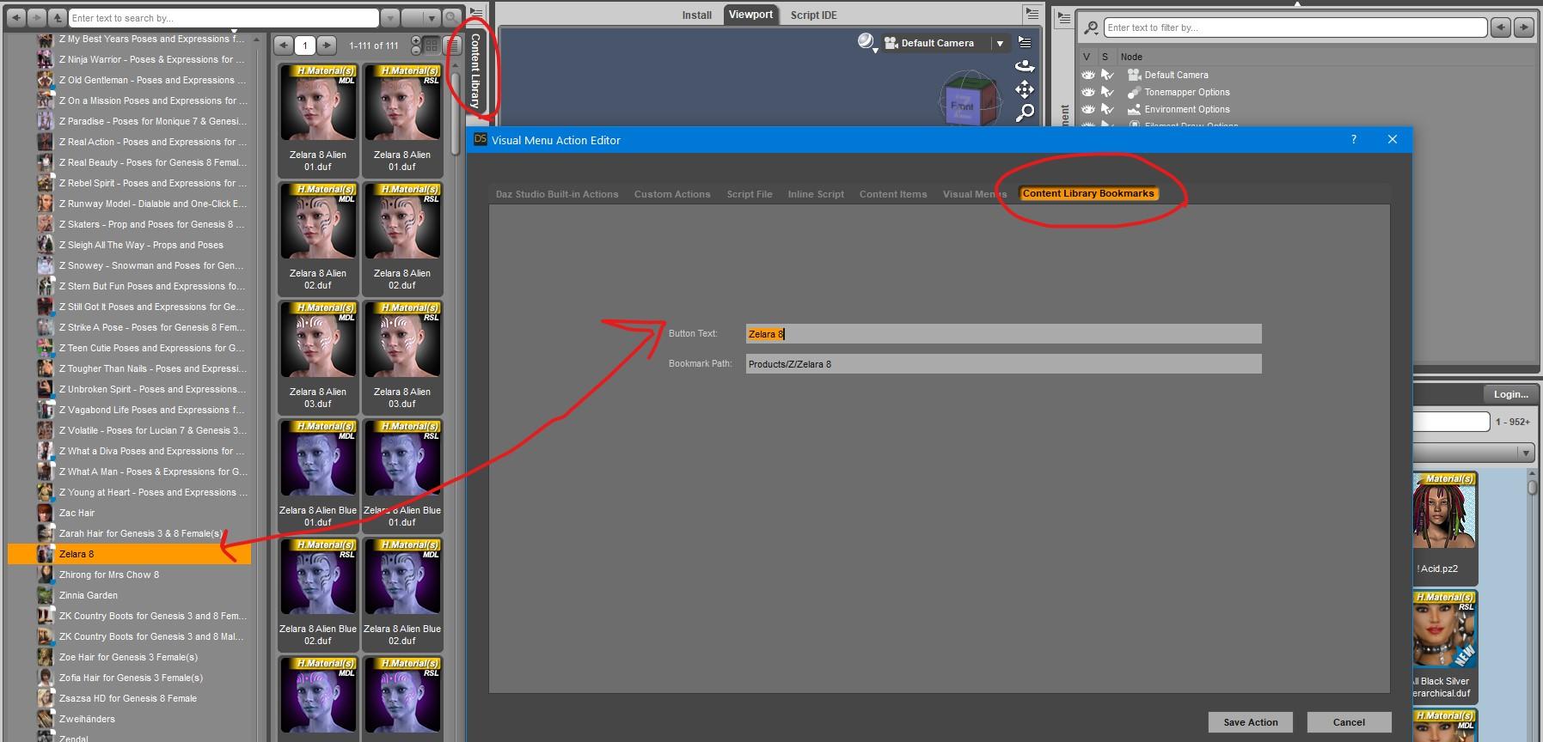Open the search history dropdown arrow
The width and height of the screenshot is (1543, 742).
coord(389,17)
